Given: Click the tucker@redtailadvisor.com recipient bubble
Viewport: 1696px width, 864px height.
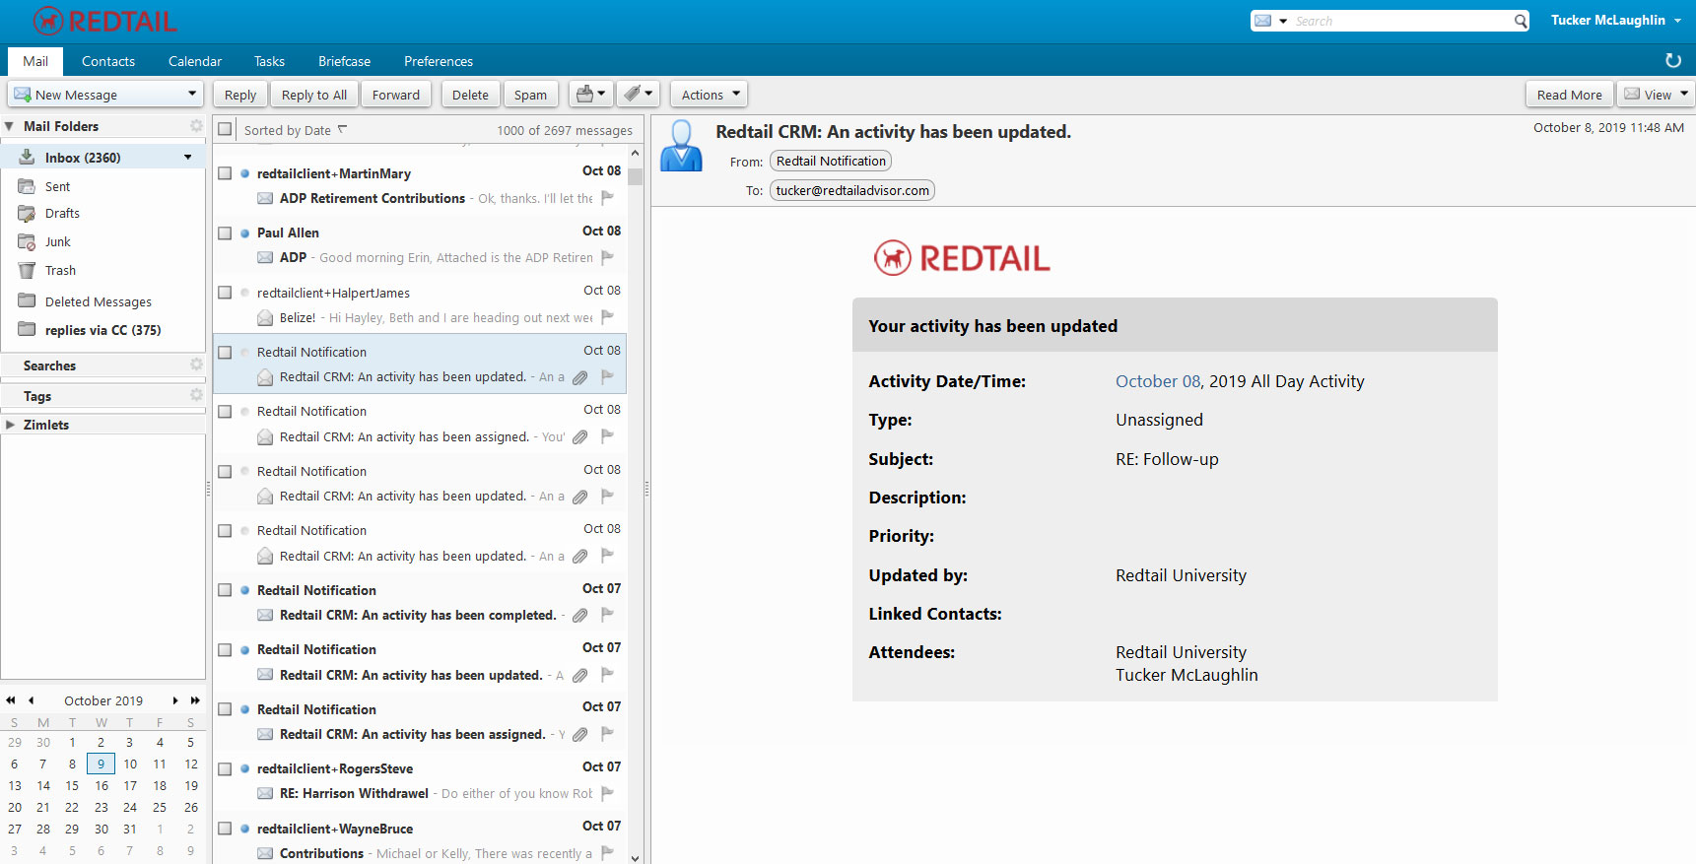Looking at the screenshot, I should pos(852,190).
